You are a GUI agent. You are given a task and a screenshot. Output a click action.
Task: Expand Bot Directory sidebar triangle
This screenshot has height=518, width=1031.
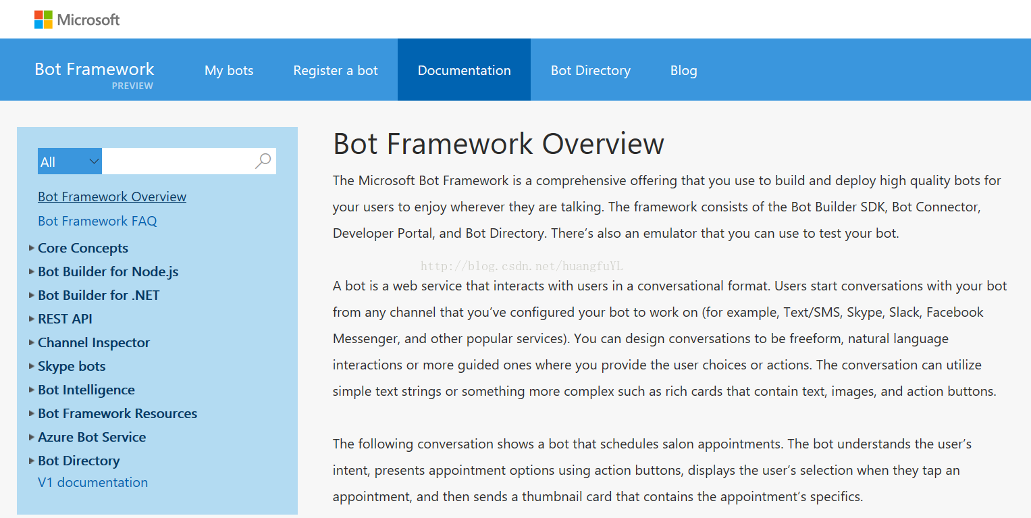(32, 461)
